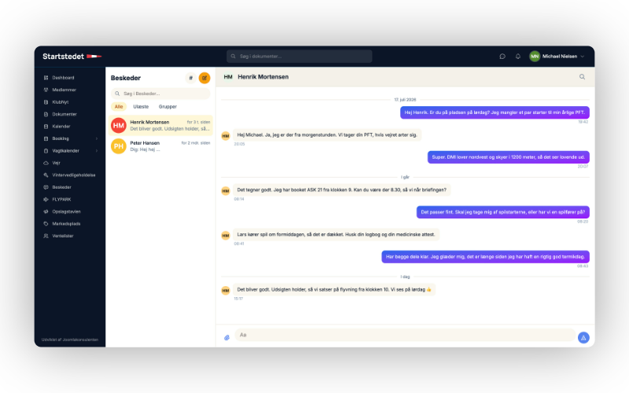Expand the Vagtkalender submenu chevron
The height and width of the screenshot is (393, 629).
pos(97,151)
